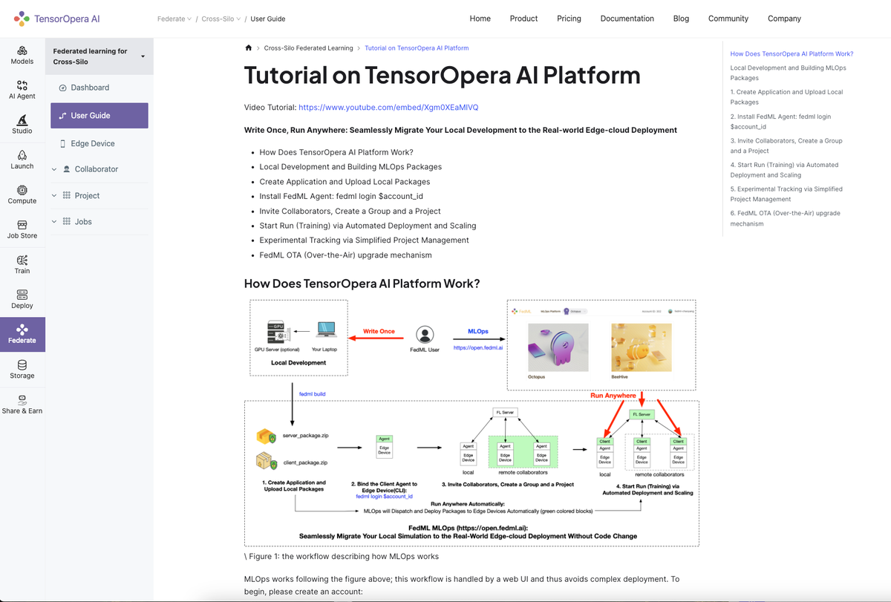Click the Deploy sidebar icon

click(x=22, y=299)
